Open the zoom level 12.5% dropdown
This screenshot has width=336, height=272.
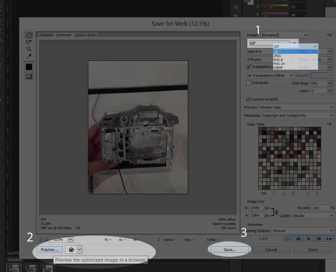coord(63,239)
